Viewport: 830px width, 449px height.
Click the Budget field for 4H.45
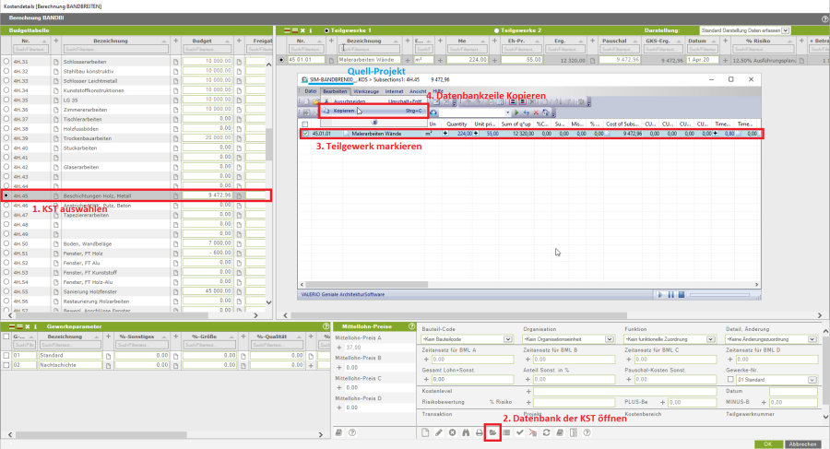coord(207,195)
